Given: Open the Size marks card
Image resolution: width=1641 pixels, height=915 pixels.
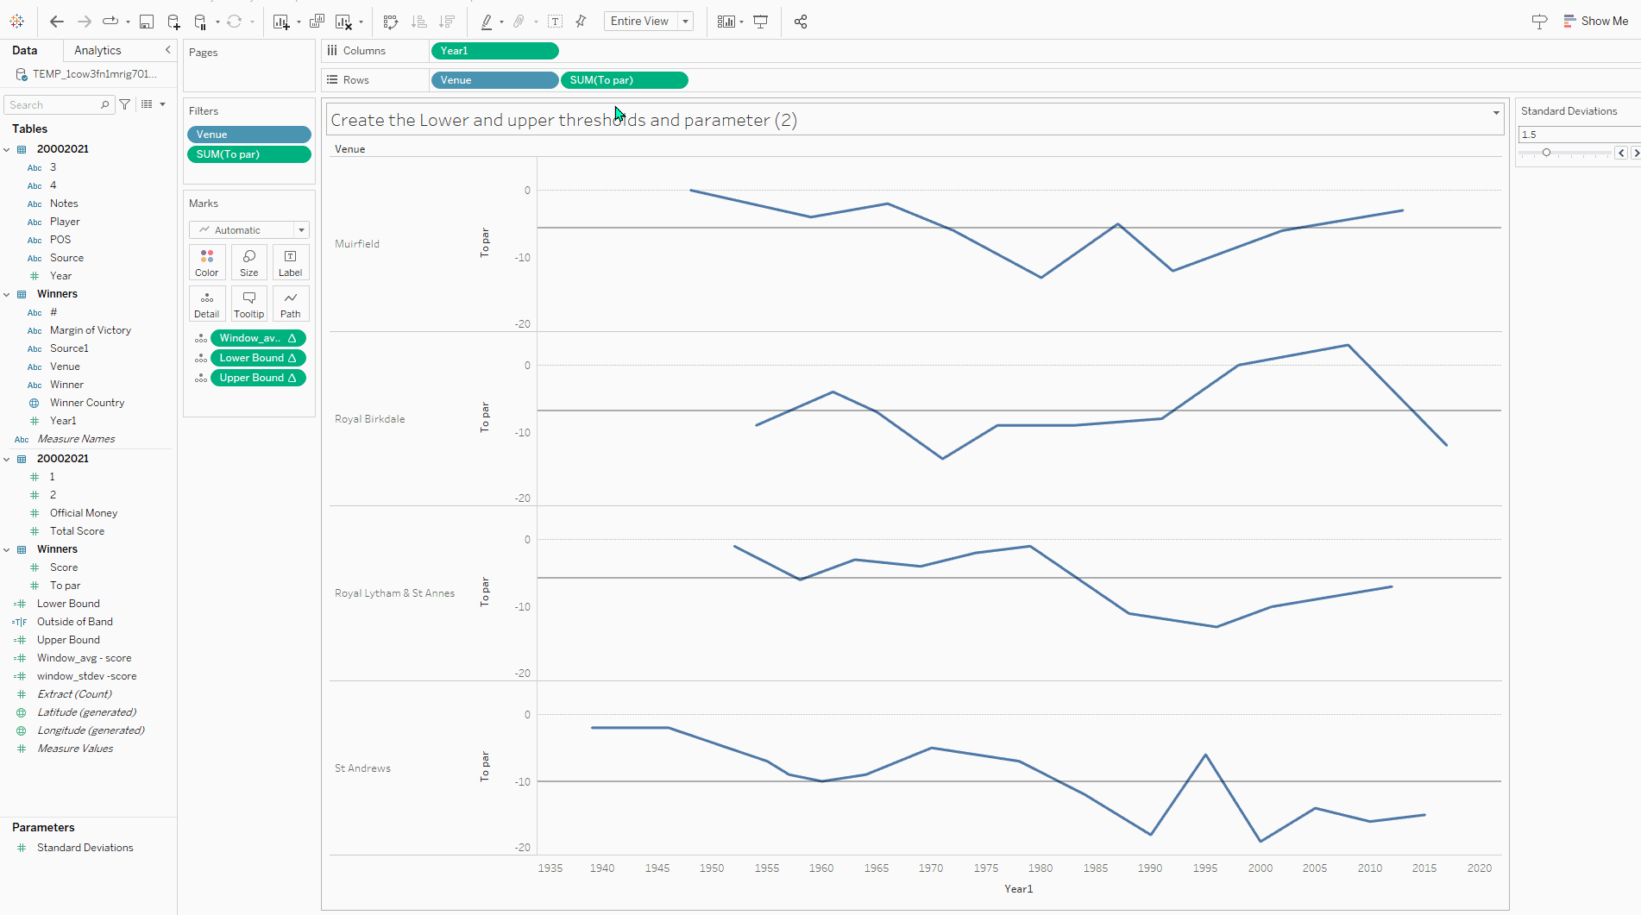Looking at the screenshot, I should pos(249,262).
